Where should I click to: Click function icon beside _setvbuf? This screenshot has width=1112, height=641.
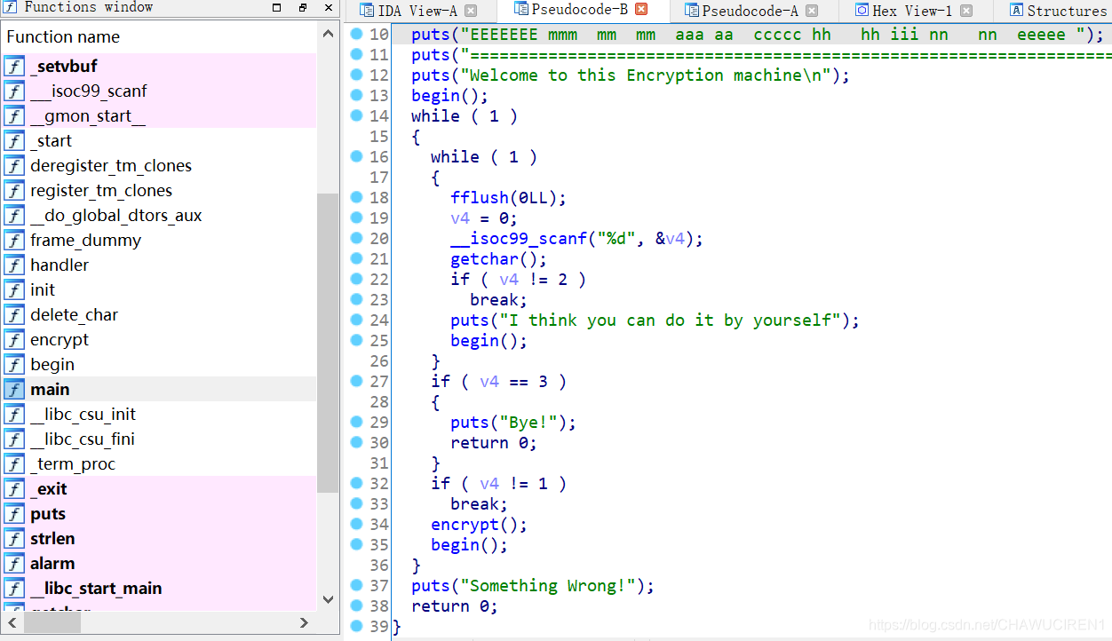click(14, 67)
